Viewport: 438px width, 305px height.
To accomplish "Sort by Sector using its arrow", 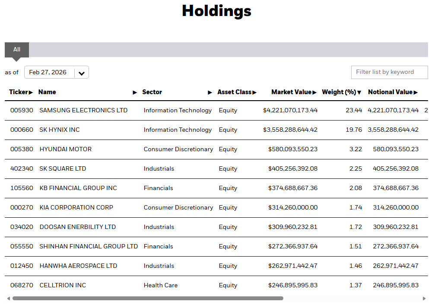I will 210,92.
